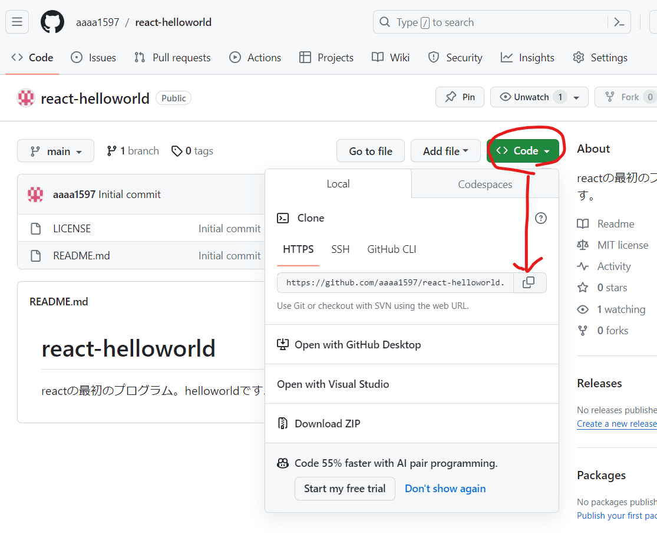Image resolution: width=657 pixels, height=547 pixels.
Task: Open the hamburger navigation menu
Action: [x=17, y=22]
